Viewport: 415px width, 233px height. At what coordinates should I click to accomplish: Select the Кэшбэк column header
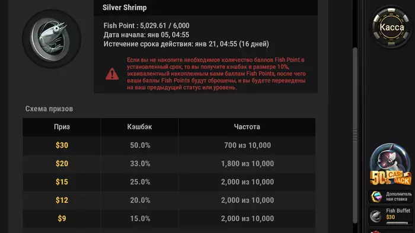(139, 127)
